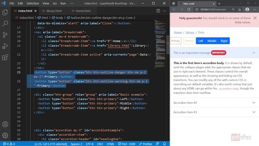Place cursor on line 36 accordion div

coord(79,130)
